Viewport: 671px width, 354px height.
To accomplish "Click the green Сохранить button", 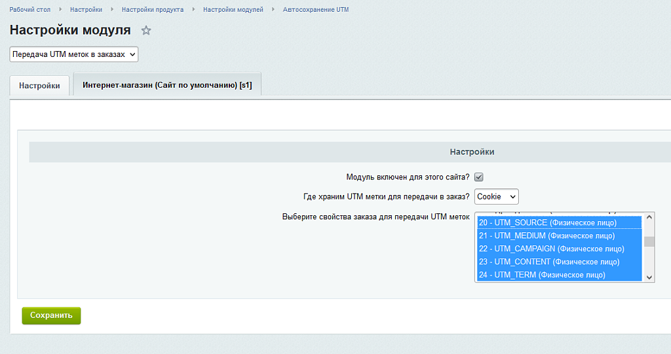I will point(51,315).
